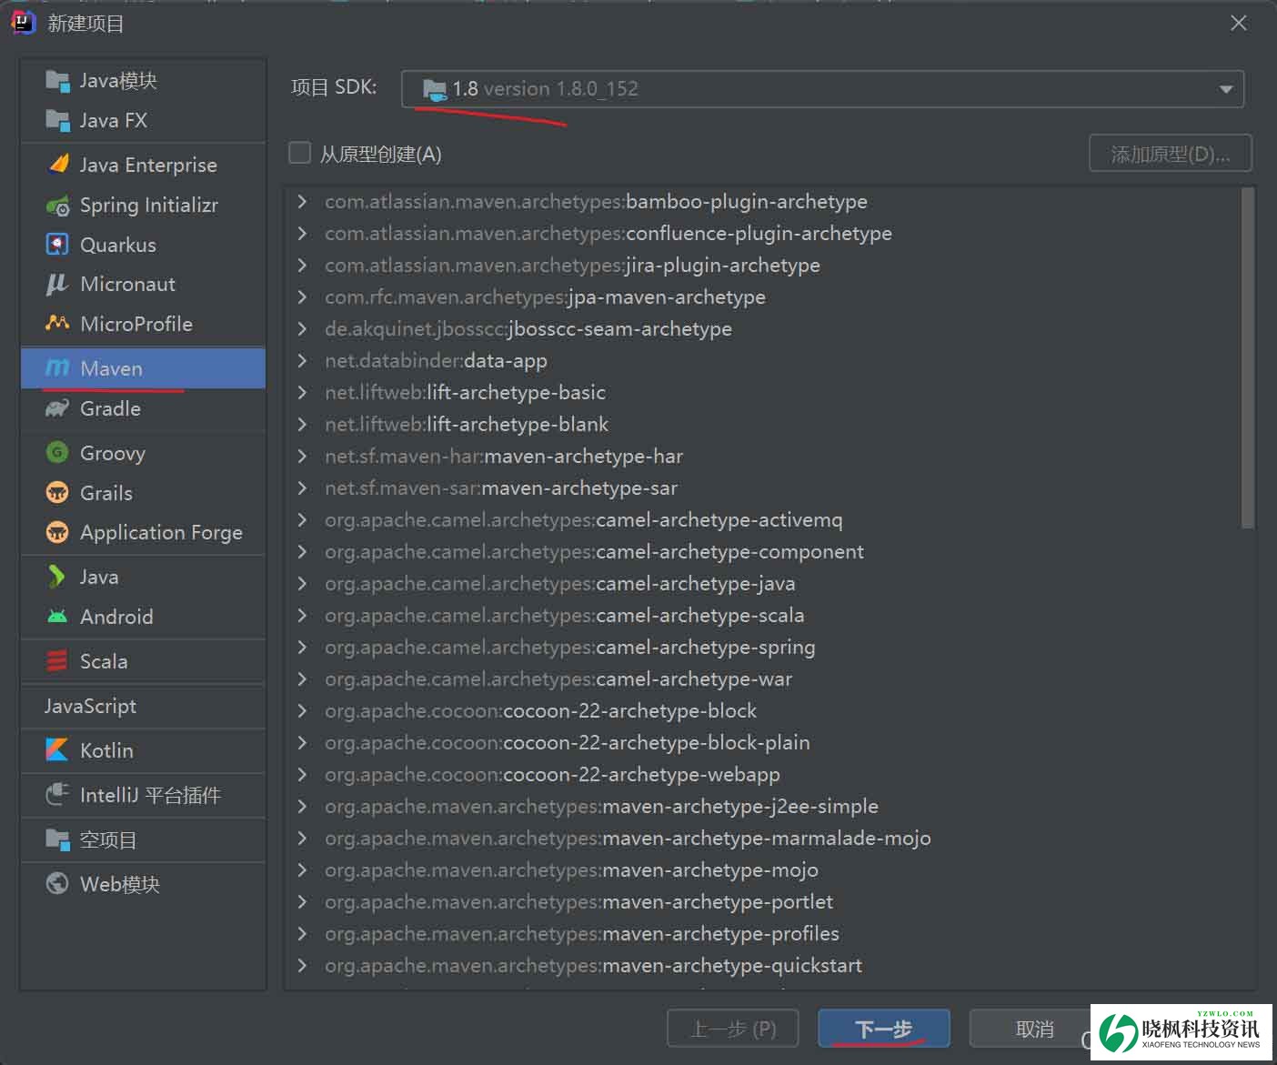Click the green Java project icon

pyautogui.click(x=56, y=577)
